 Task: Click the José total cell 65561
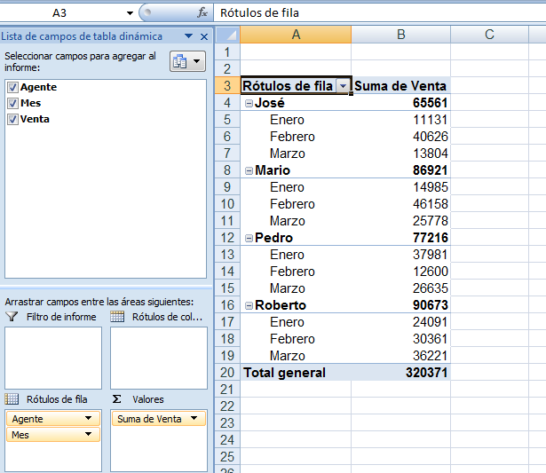click(x=400, y=103)
